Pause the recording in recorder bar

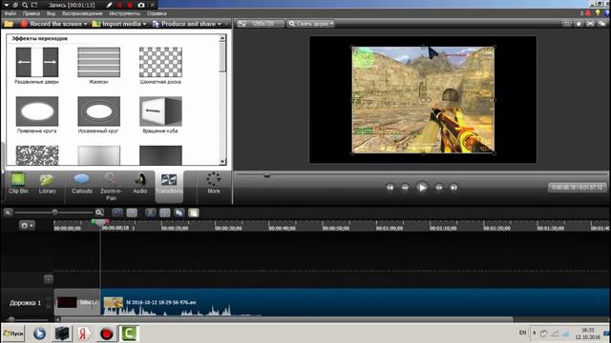pos(120,5)
